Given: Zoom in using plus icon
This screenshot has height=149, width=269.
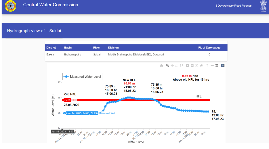Looking at the screenshot, I should tap(188, 65).
